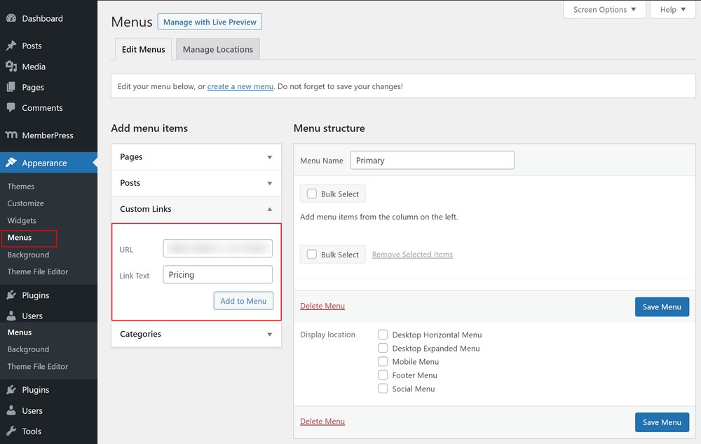
Task: Open Background item below highlighted Menus
Action: coord(28,255)
